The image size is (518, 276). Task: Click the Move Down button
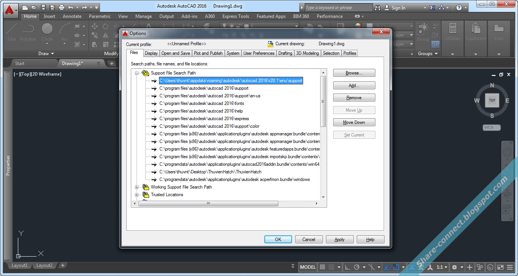(354, 122)
